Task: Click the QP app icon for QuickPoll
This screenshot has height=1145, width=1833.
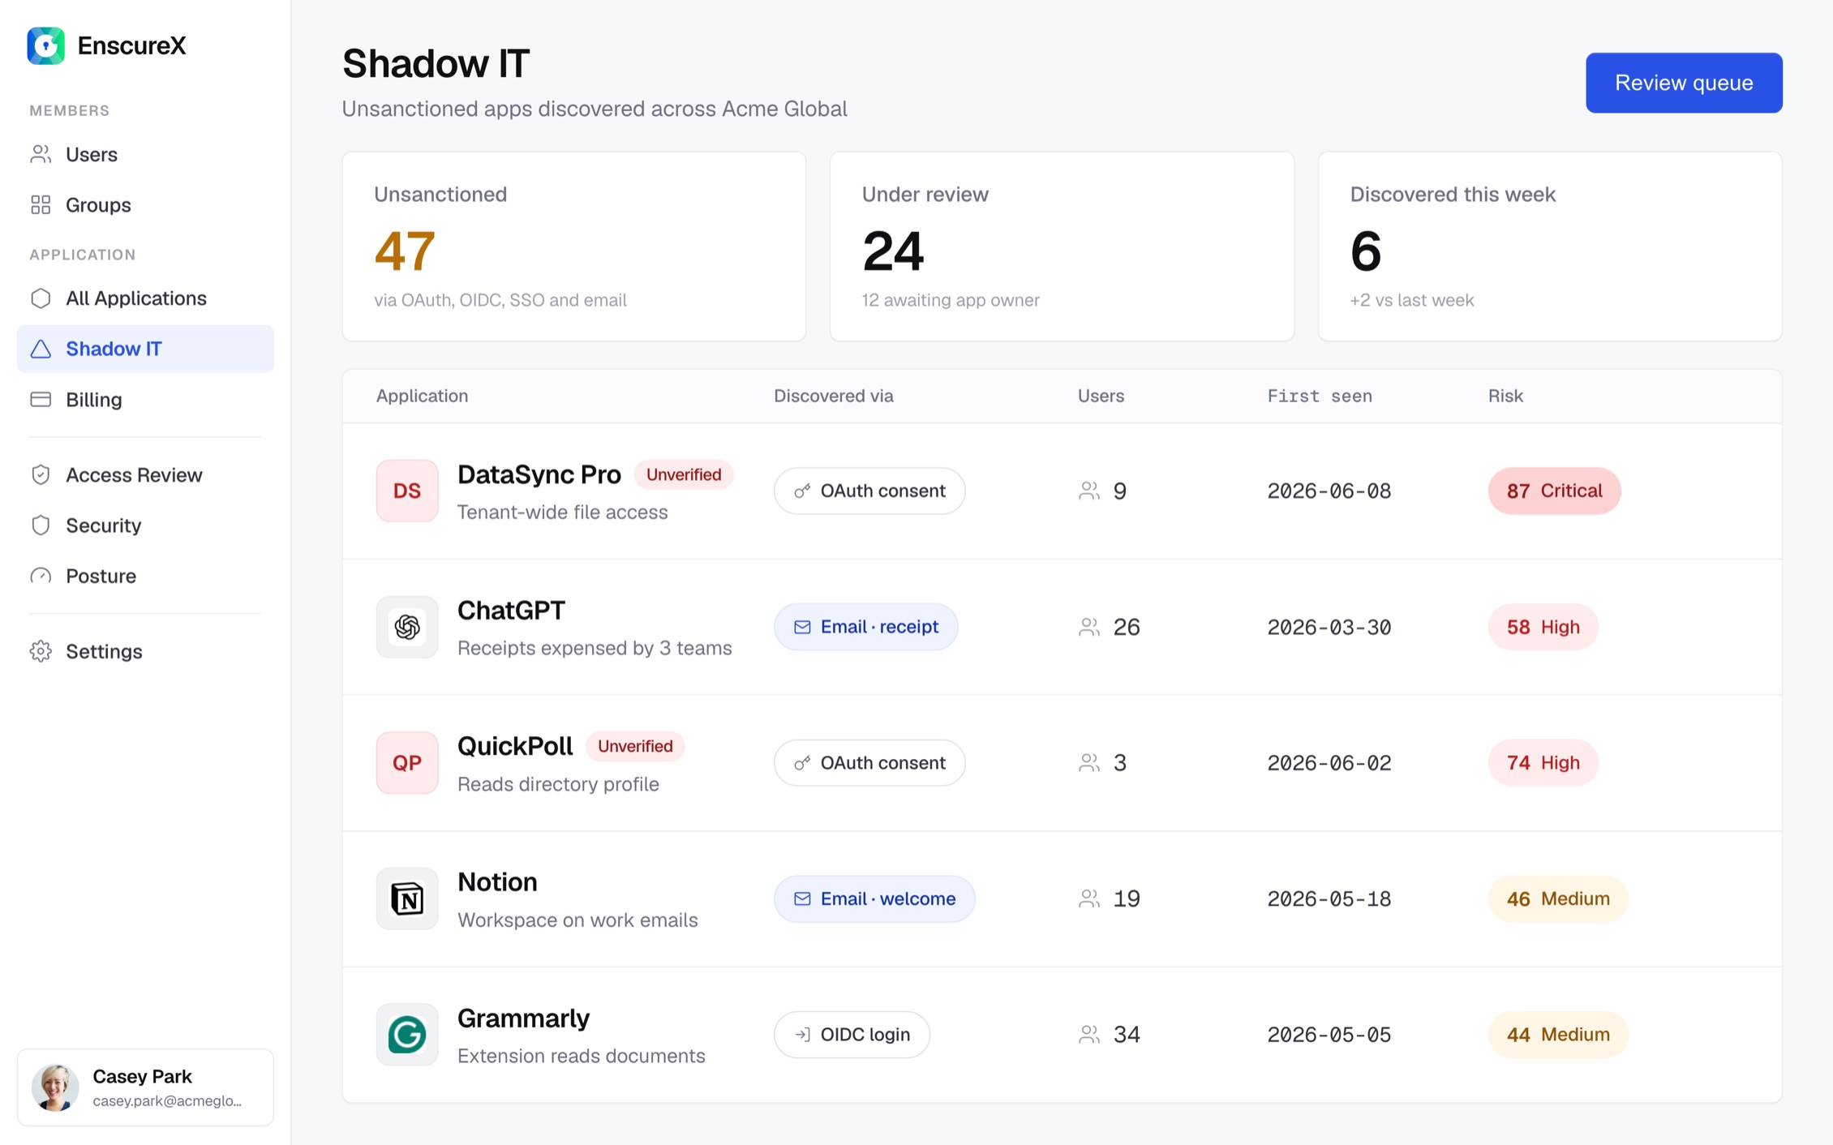Action: click(407, 762)
